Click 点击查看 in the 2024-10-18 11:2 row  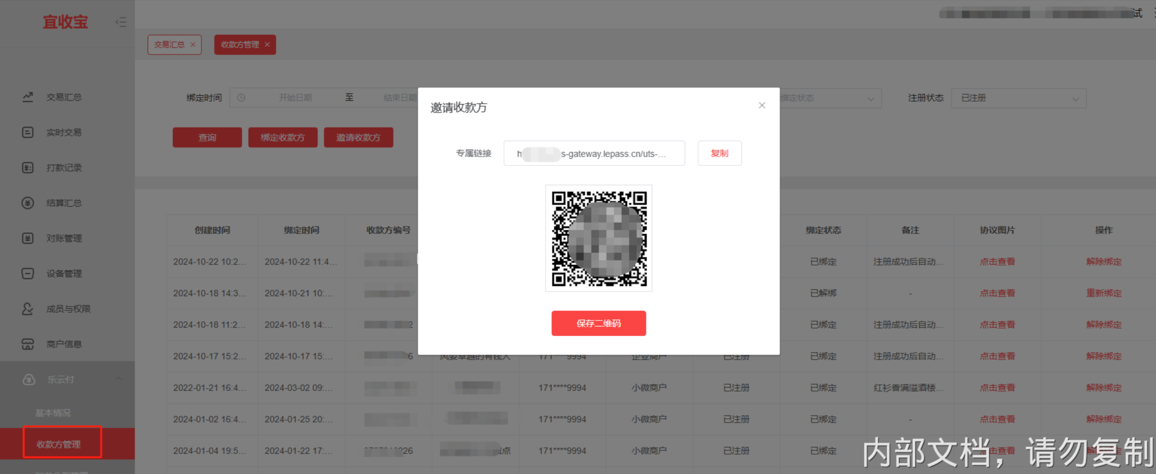[997, 324]
